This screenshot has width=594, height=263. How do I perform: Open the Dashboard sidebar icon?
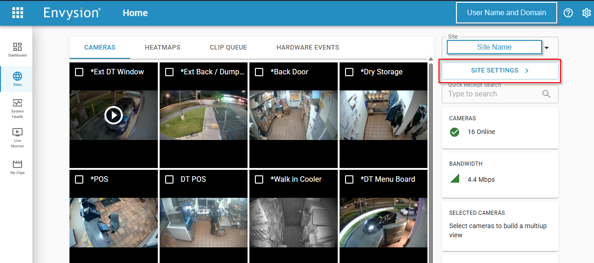pyautogui.click(x=17, y=47)
